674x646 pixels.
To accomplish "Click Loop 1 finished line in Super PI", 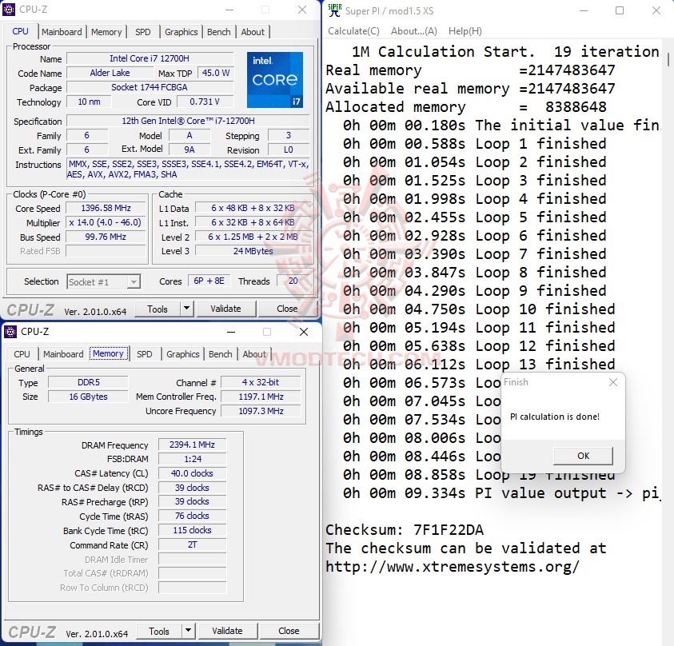I will pos(475,144).
